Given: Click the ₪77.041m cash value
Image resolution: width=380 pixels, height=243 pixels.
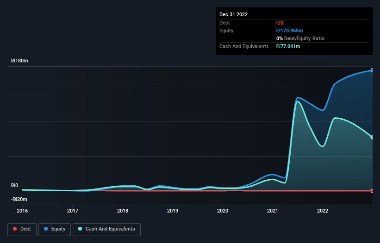Looking at the screenshot, I should click(288, 46).
